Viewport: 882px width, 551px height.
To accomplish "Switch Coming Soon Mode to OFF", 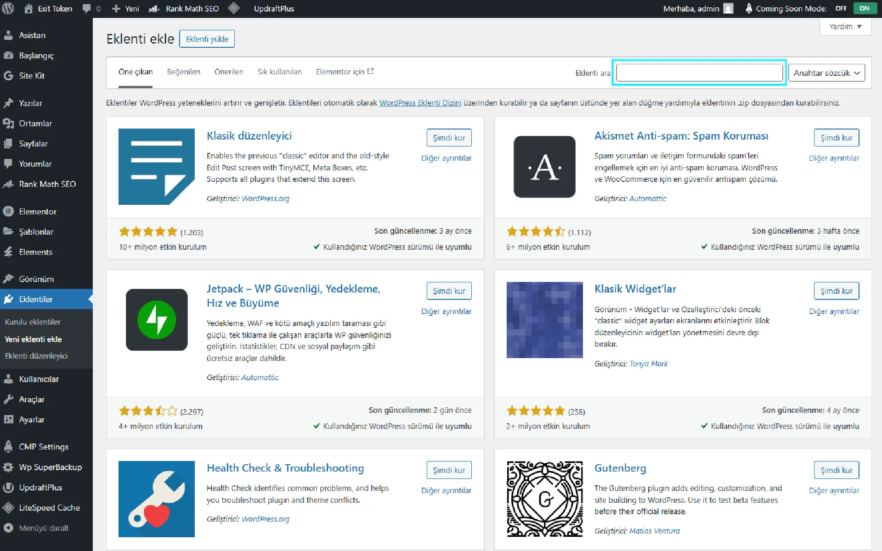I will [841, 8].
